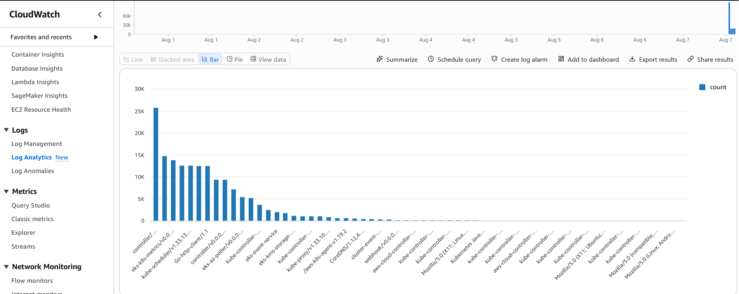Click Schedule query
Screen dimensions: 739x294
pyautogui.click(x=454, y=59)
